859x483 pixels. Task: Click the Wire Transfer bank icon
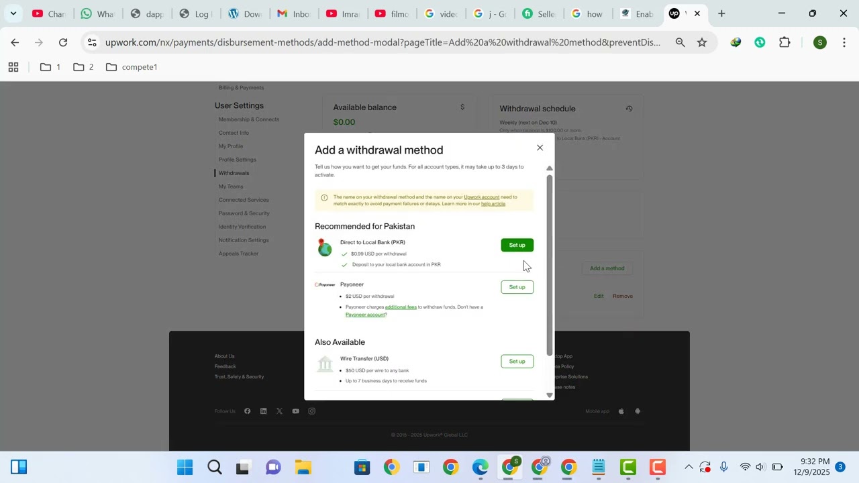pyautogui.click(x=325, y=364)
